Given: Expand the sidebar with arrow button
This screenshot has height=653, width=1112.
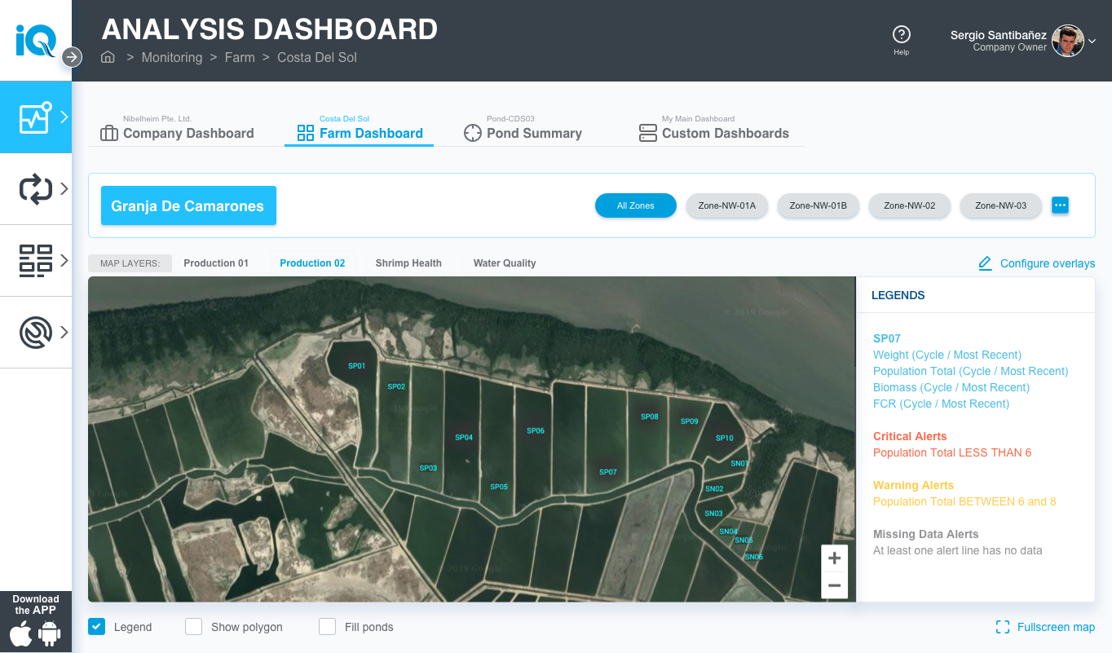Looking at the screenshot, I should (x=72, y=57).
